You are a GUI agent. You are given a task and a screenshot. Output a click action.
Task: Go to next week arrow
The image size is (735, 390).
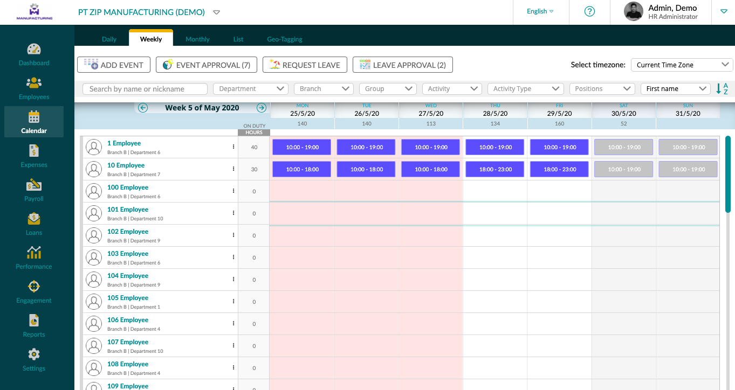(x=262, y=108)
